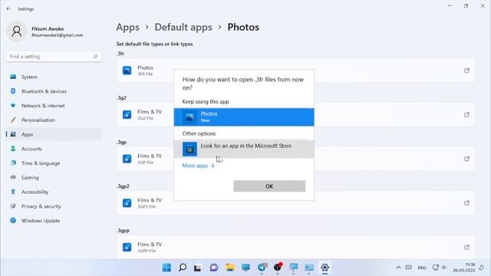Click the Microsoft Store icon in dialog

coord(189,149)
